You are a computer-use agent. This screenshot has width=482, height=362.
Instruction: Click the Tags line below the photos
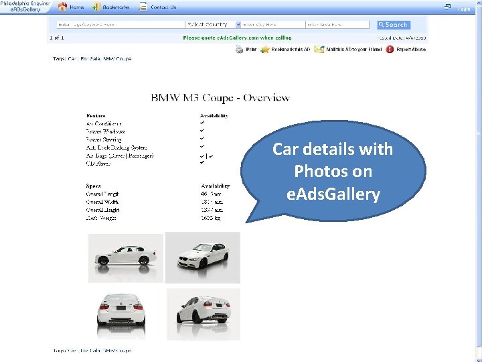[x=92, y=351]
